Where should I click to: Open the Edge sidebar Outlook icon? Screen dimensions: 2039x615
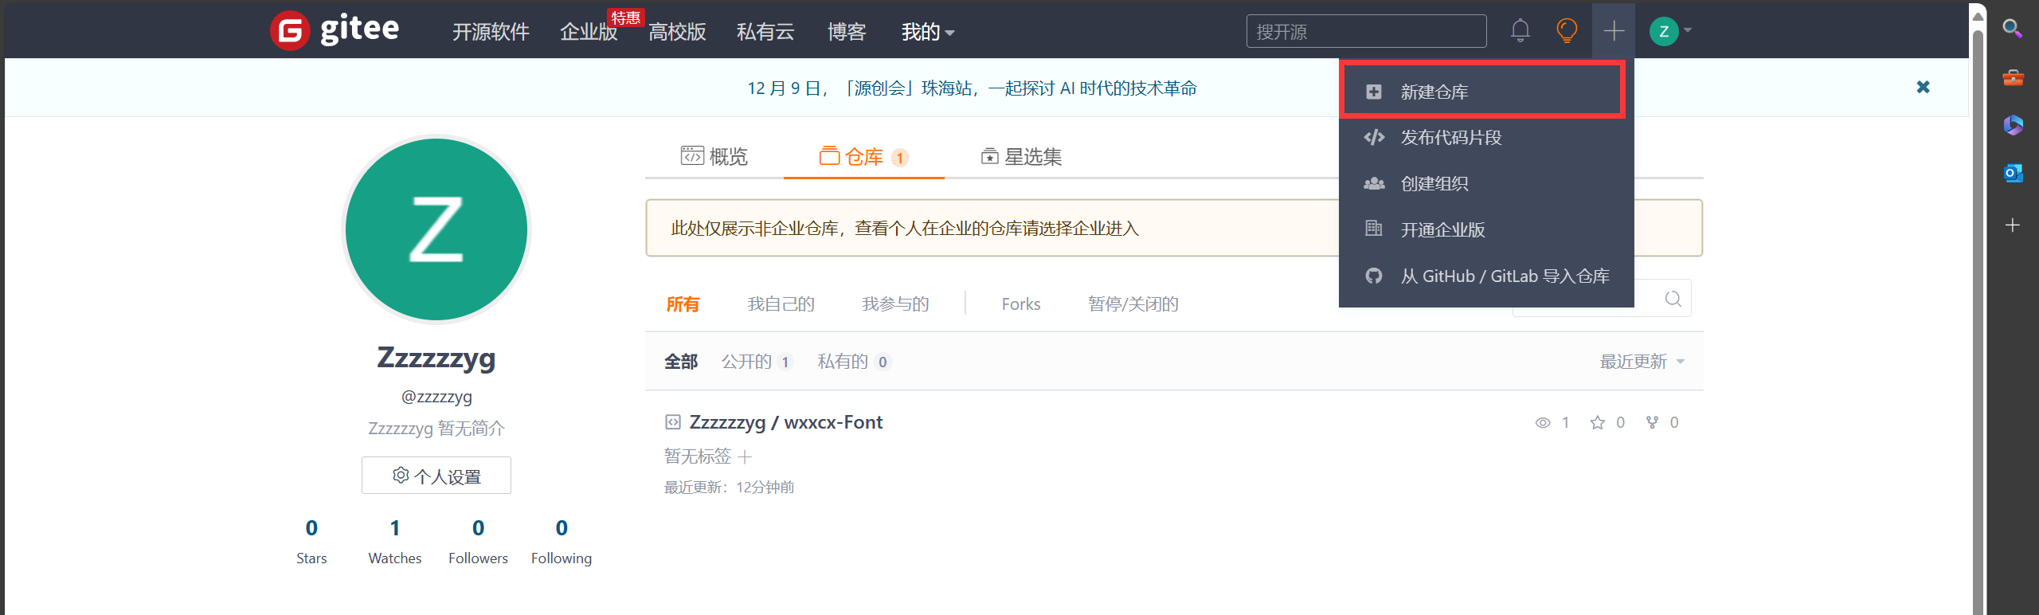tap(2013, 173)
